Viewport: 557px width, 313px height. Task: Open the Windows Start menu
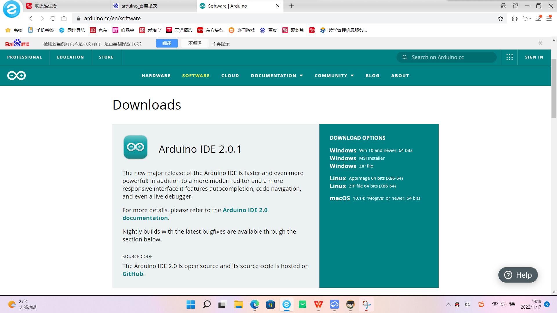pyautogui.click(x=191, y=305)
